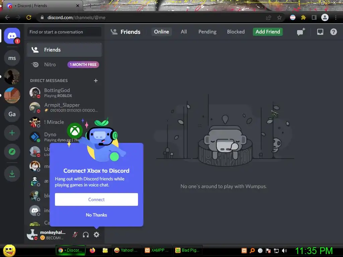Open Armpit_Slapper direct message
This screenshot has height=257, width=343.
65,107
